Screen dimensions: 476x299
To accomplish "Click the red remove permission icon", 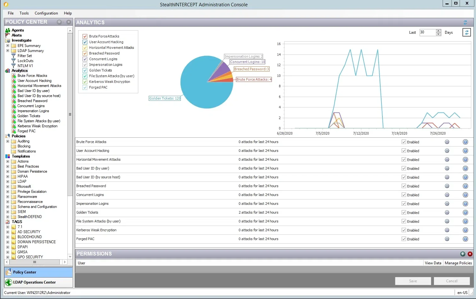I will tap(470, 254).
